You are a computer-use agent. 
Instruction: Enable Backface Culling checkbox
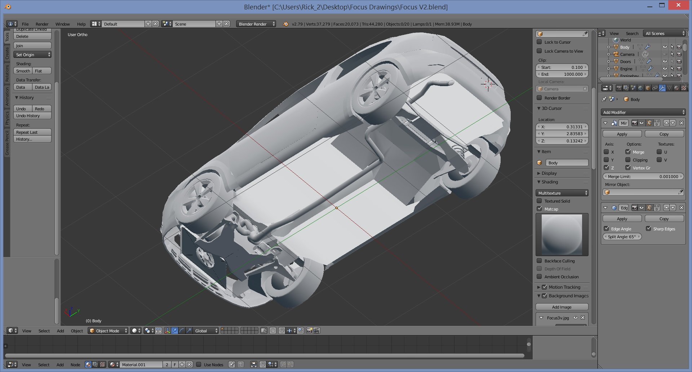pos(539,261)
